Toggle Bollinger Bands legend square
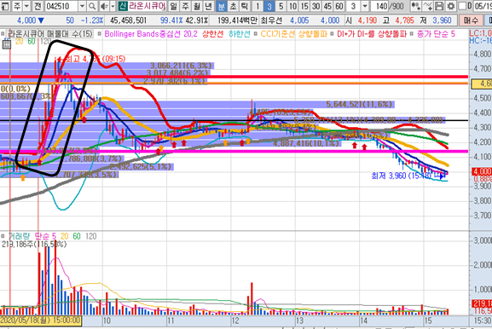Image resolution: width=492 pixels, height=329 pixels. [x=99, y=33]
